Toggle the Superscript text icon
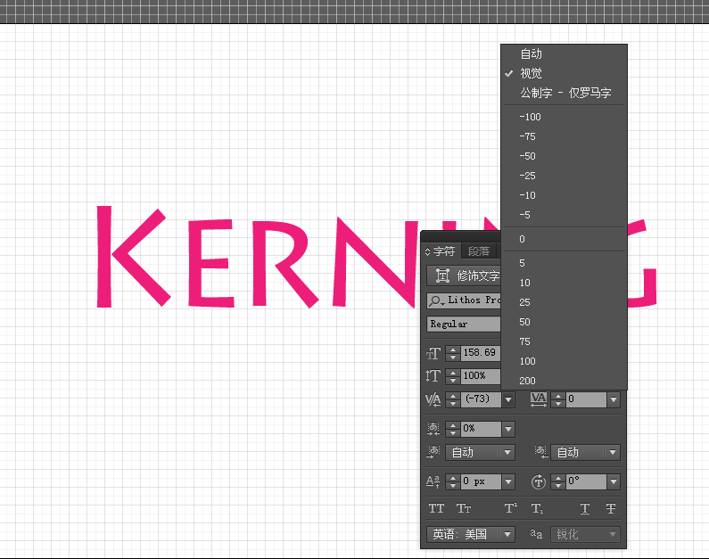Image resolution: width=709 pixels, height=559 pixels. click(x=511, y=509)
